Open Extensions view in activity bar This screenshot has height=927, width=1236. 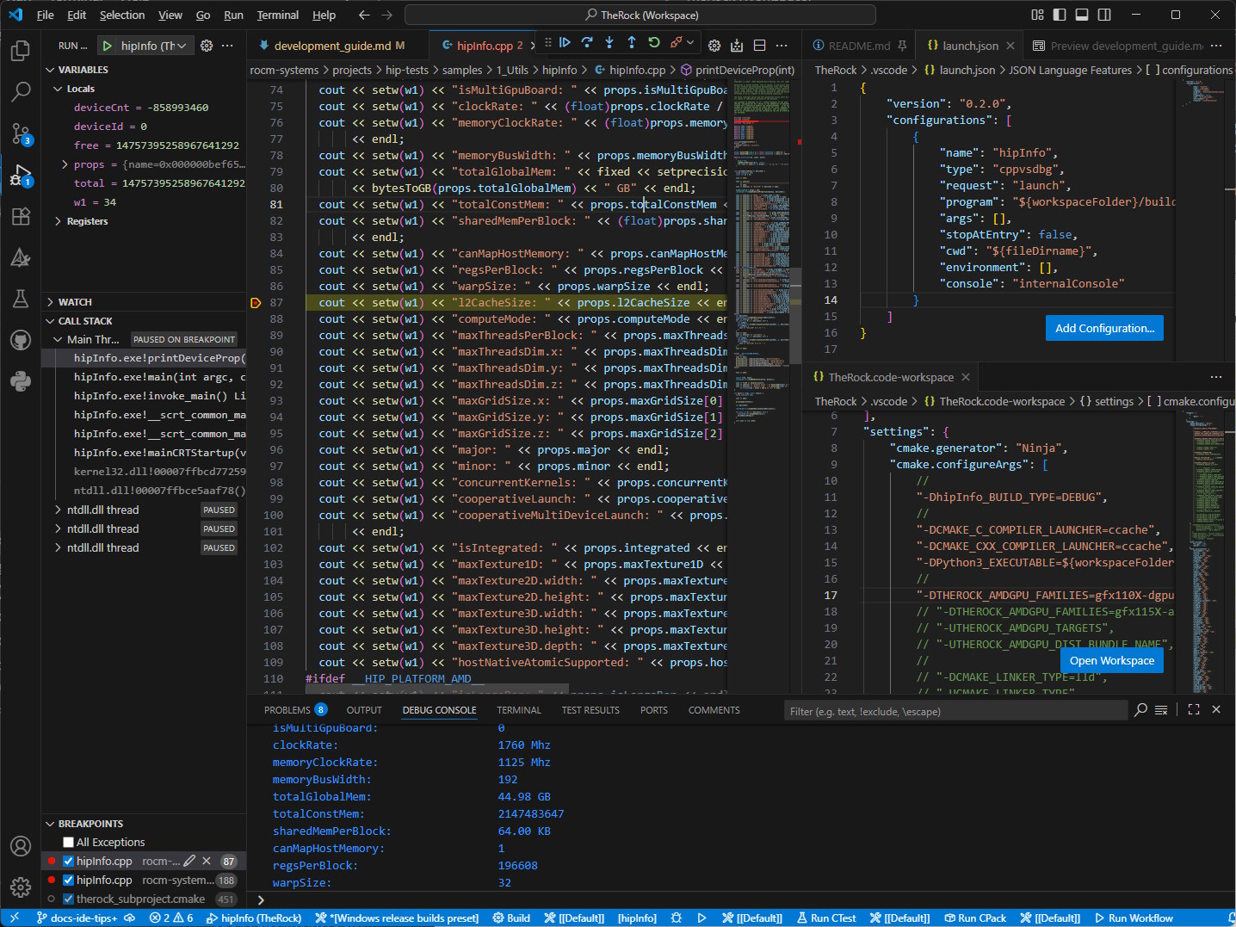[21, 216]
